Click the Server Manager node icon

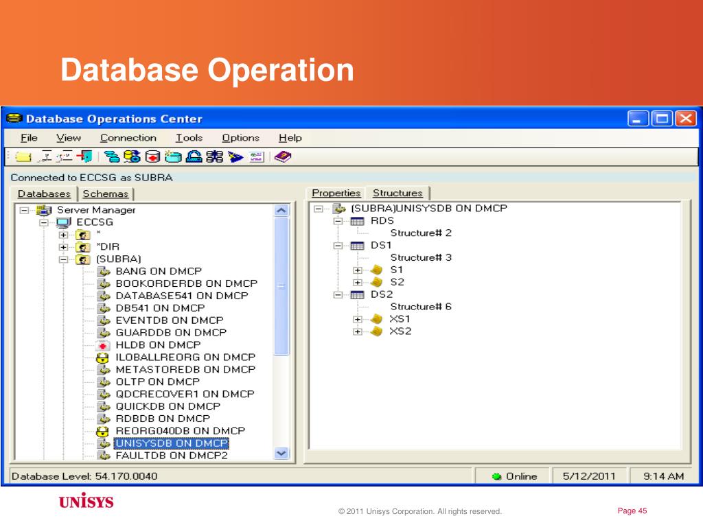(x=44, y=210)
